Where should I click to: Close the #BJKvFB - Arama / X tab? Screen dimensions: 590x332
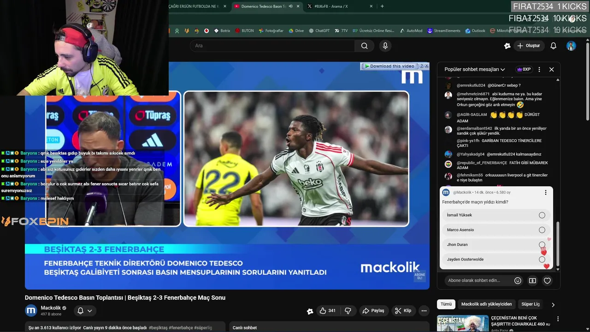371,6
